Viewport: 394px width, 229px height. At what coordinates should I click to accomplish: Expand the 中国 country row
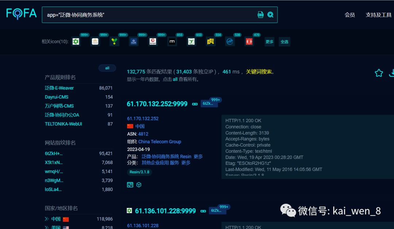[47, 219]
